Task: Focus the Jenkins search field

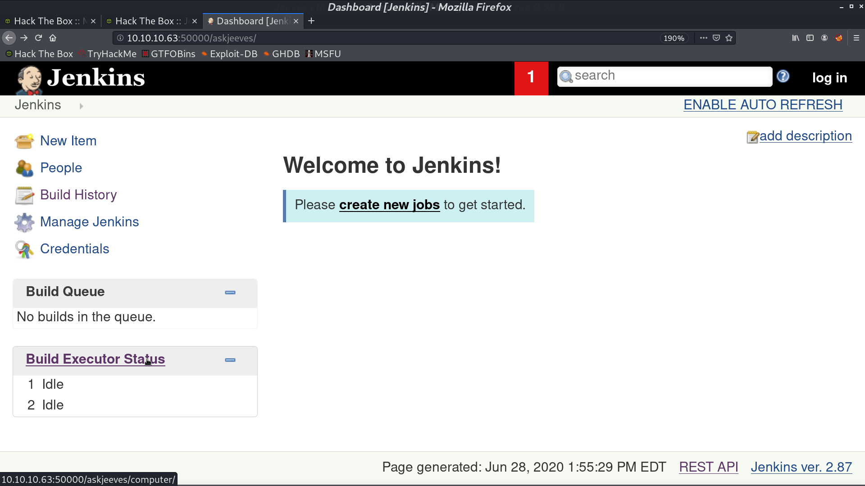Action: click(x=665, y=76)
